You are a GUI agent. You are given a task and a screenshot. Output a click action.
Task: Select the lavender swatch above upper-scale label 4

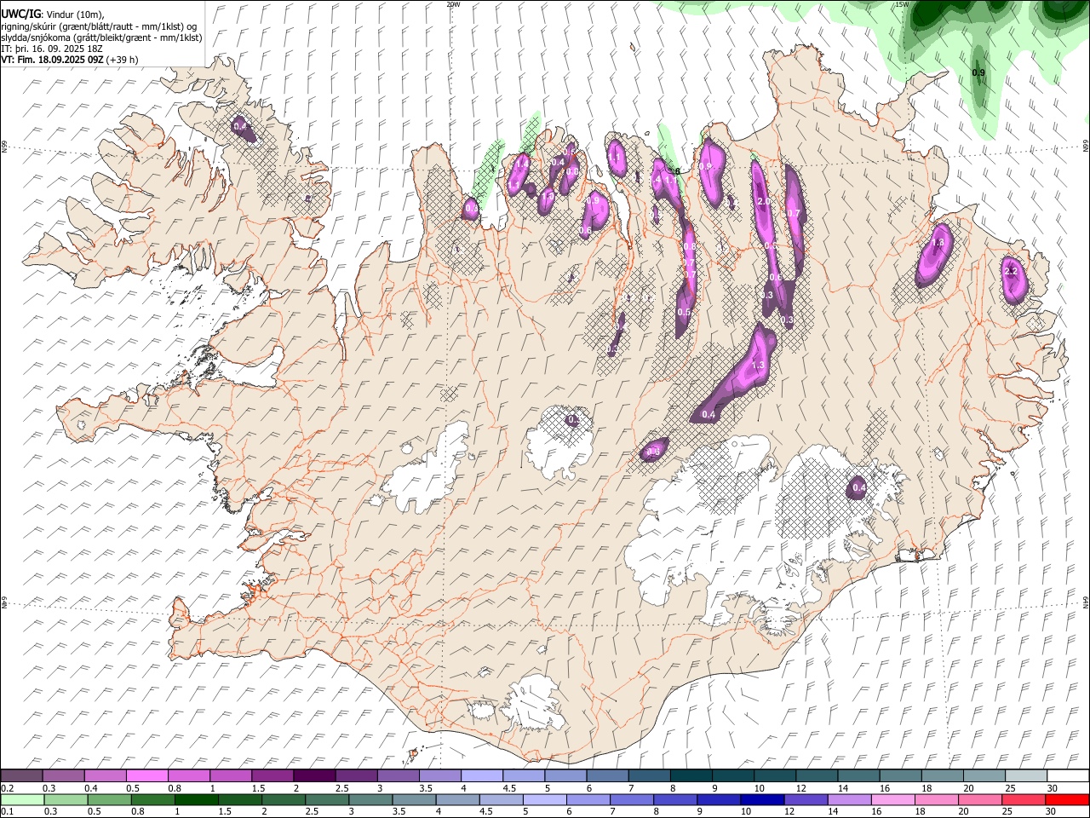coord(482,775)
